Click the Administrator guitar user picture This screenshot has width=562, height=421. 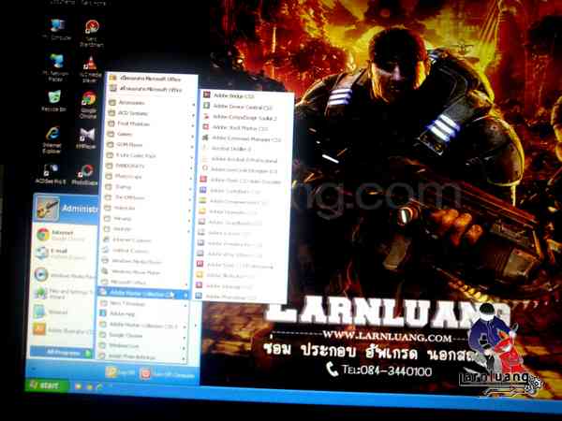pos(47,209)
